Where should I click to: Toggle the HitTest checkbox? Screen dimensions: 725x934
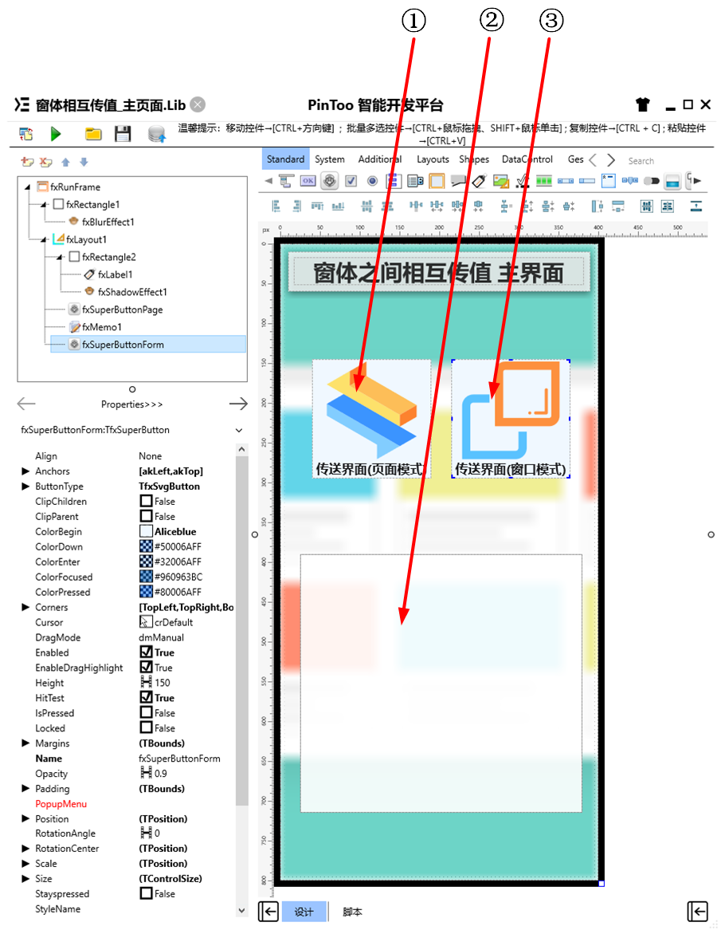tap(146, 697)
